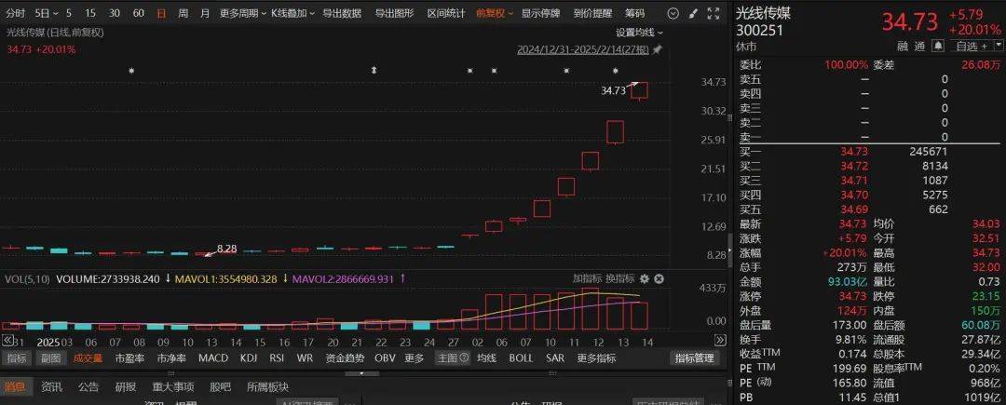Image resolution: width=1006 pixels, height=405 pixels.
Task: Select 资金趋势 capital trend indicator
Action: coord(345,358)
